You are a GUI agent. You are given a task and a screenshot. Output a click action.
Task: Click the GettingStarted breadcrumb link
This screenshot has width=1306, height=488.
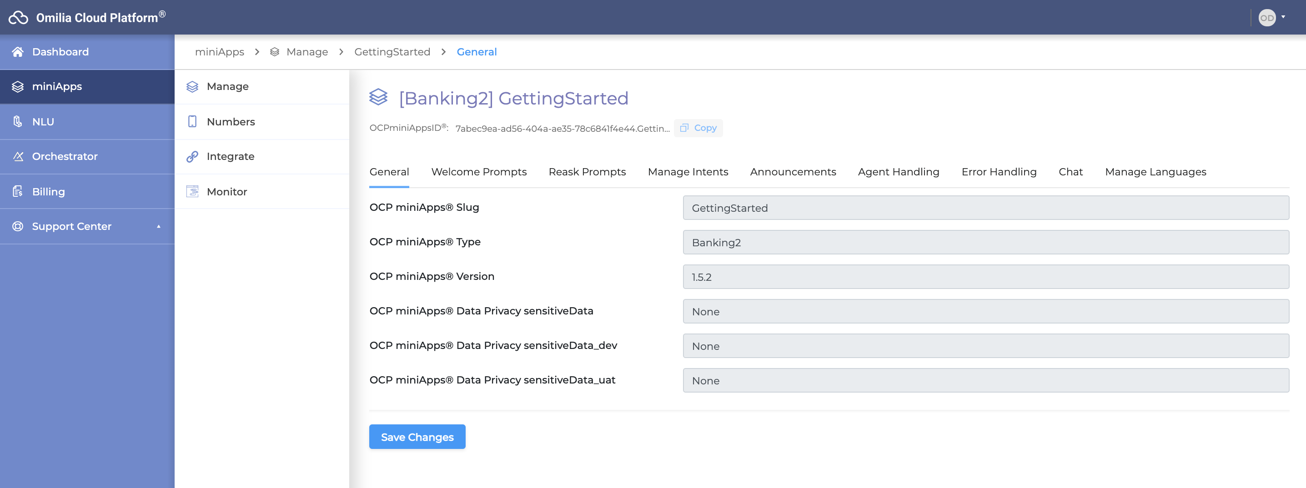pos(392,52)
